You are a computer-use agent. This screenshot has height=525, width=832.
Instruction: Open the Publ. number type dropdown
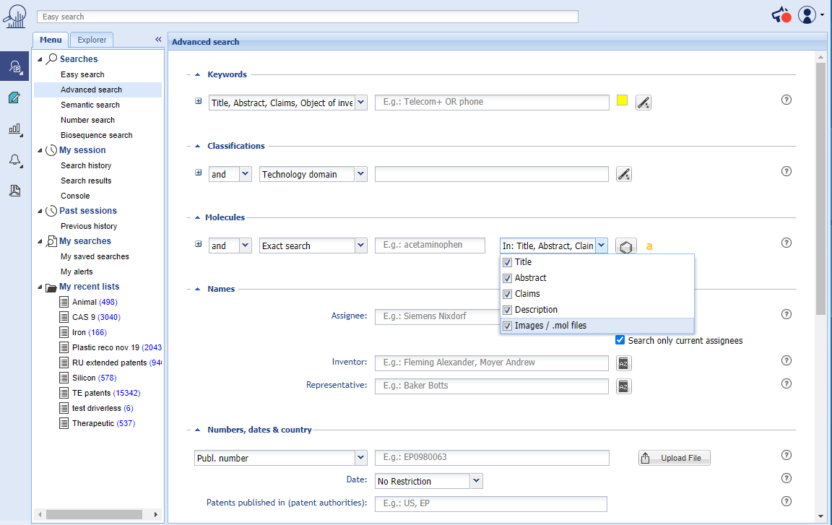pos(361,458)
